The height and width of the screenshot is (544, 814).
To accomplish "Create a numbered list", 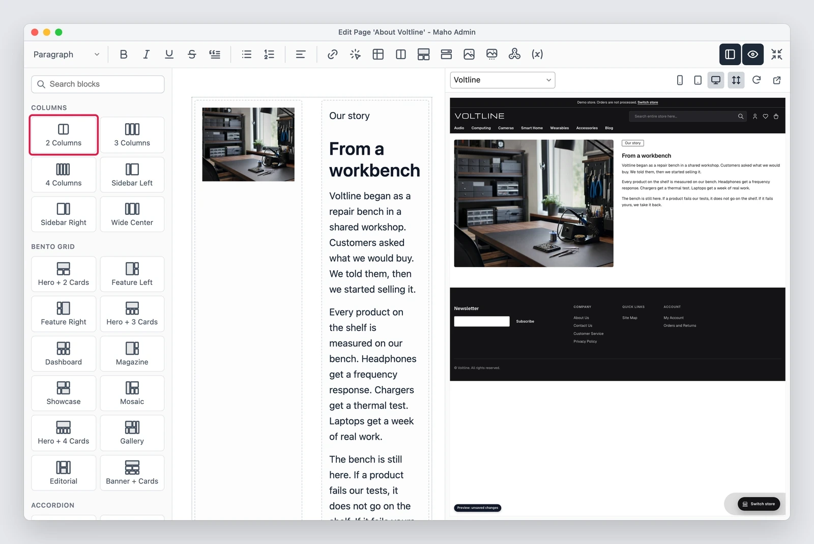I will [269, 54].
